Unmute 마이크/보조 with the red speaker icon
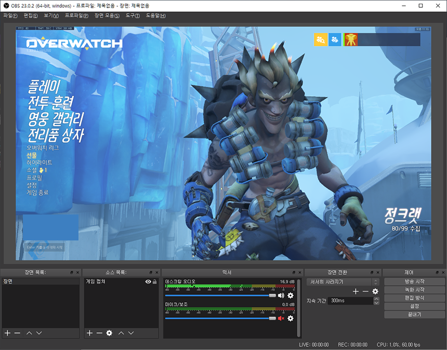 point(281,318)
